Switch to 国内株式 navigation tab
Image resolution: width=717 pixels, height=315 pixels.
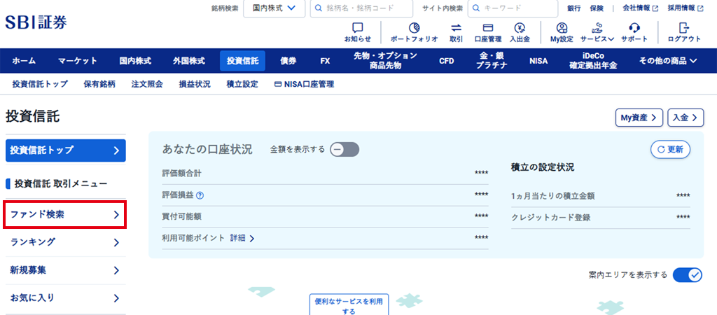tap(135, 61)
